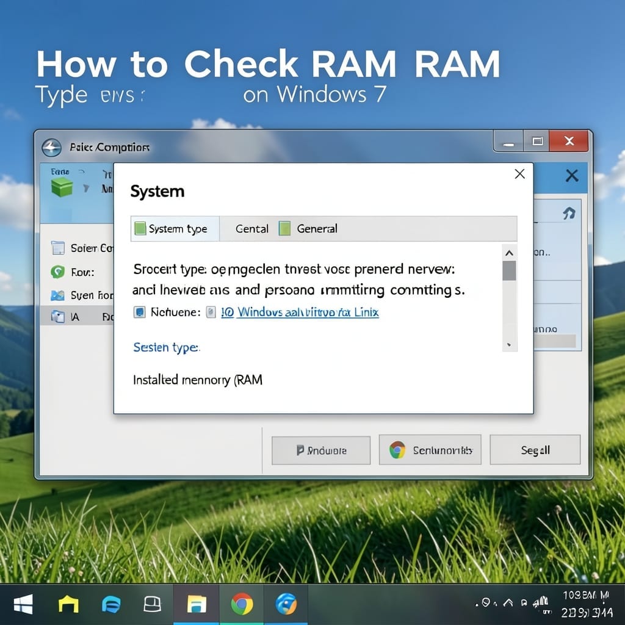Click the small gray icon before the link

click(x=211, y=312)
